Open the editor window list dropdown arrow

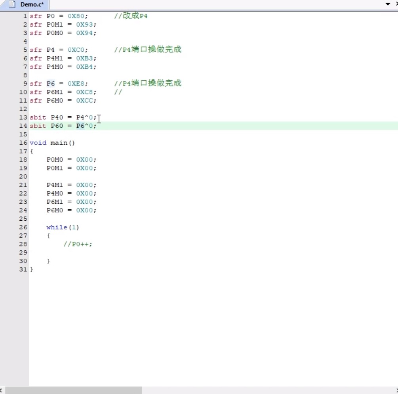coord(388,4)
